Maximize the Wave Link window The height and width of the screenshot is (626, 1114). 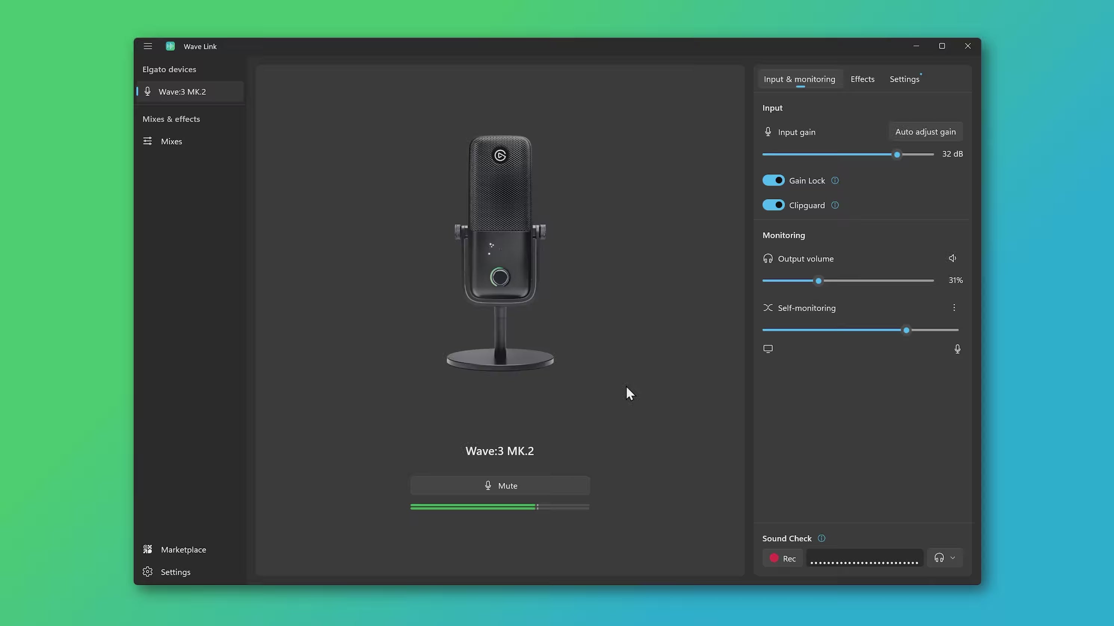942,46
